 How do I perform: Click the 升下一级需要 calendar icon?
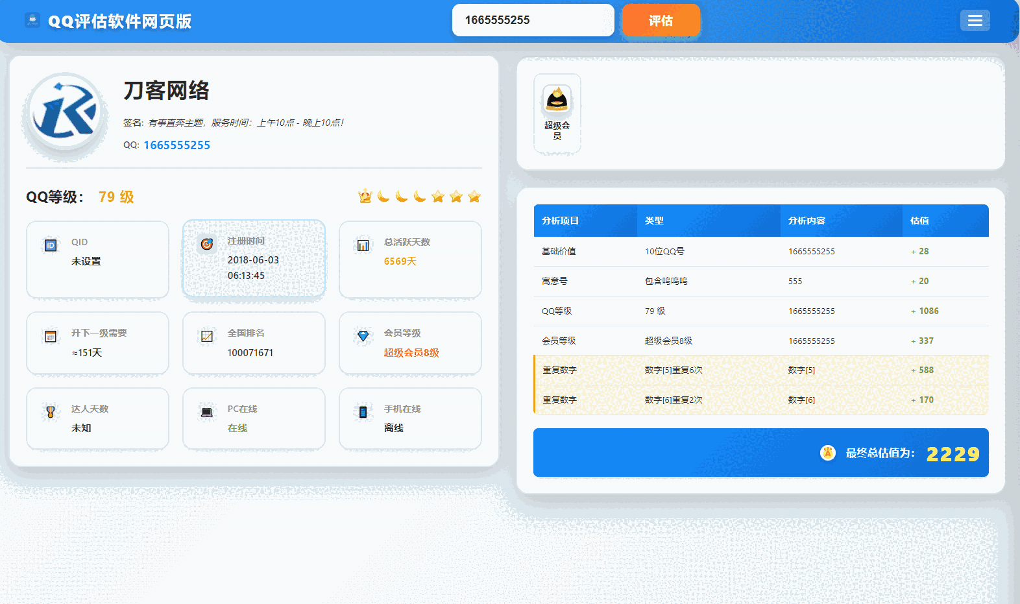pos(51,336)
